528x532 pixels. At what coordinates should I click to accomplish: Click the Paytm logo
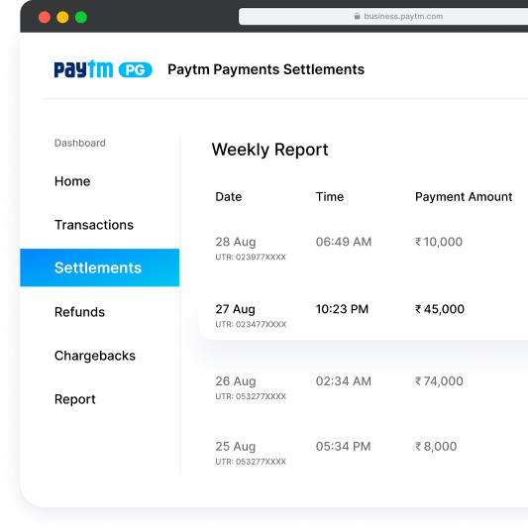tap(83, 69)
